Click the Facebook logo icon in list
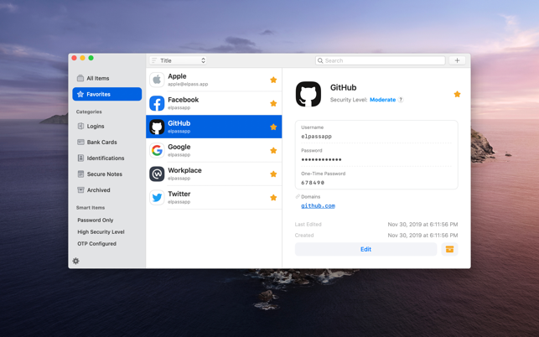Image resolution: width=539 pixels, height=337 pixels. [157, 103]
